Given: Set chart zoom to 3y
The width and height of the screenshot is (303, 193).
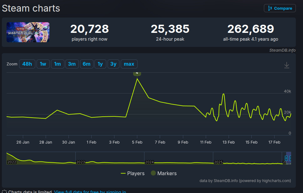Looking at the screenshot, I should pos(113,64).
